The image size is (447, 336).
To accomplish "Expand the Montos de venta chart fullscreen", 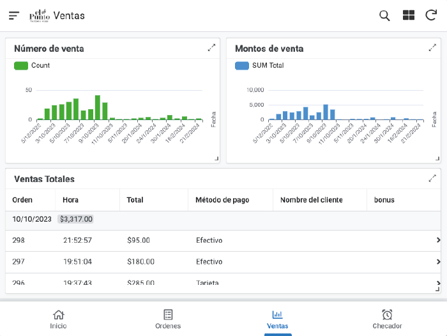I will point(432,48).
